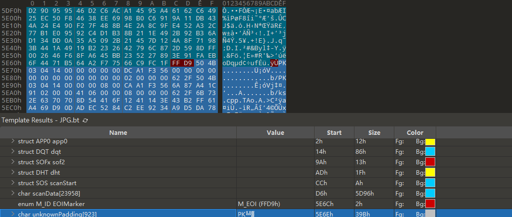The height and width of the screenshot is (217, 512).
Task: Click the Color column header
Action: tap(415, 133)
